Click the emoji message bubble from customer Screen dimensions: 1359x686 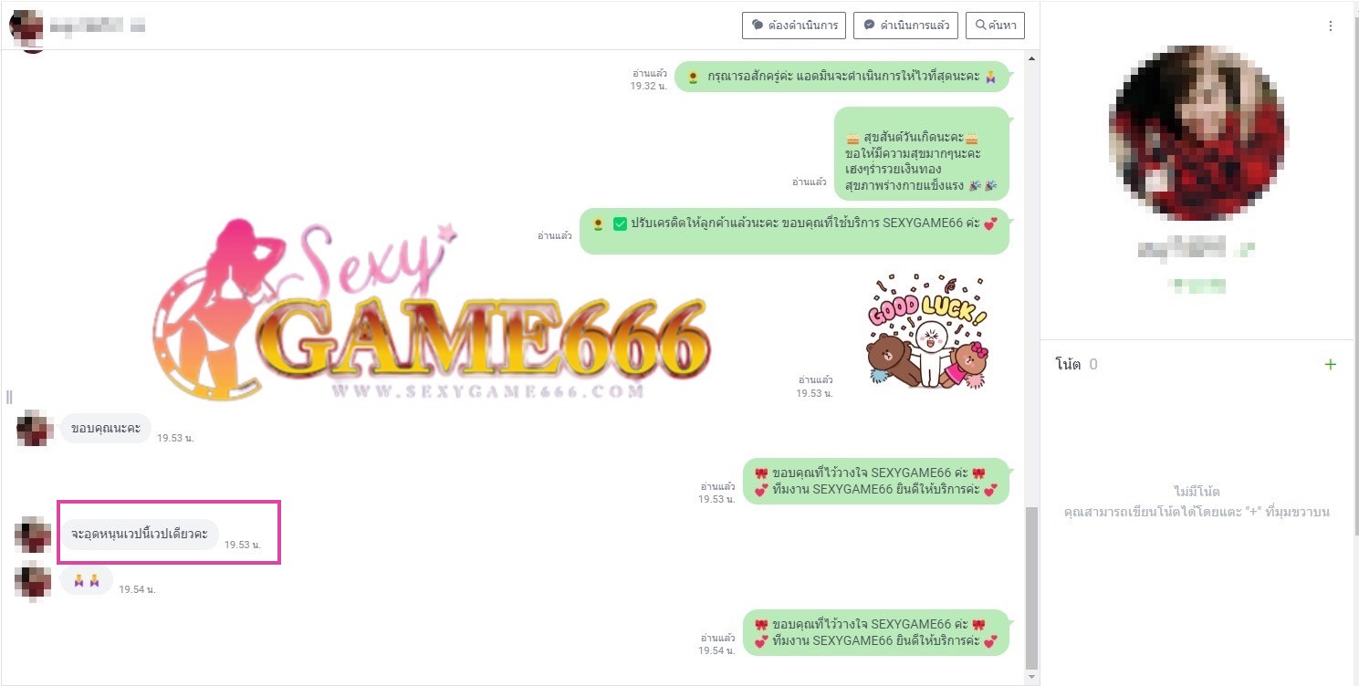click(x=86, y=580)
